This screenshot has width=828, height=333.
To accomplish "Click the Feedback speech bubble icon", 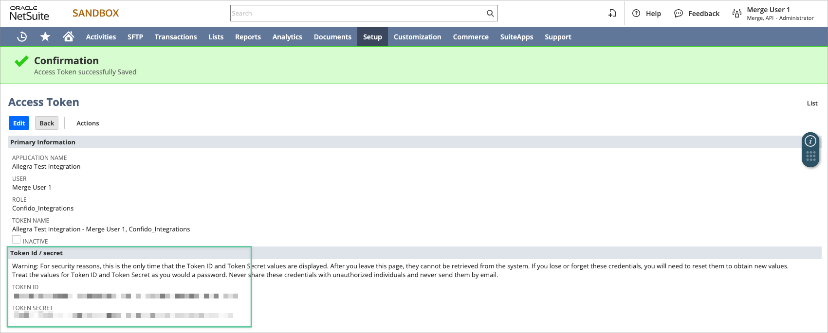I will 679,13.
